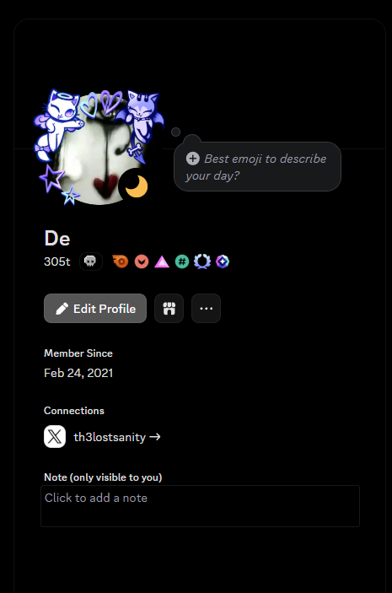This screenshot has width=392, height=593.
Task: Click the orange Nitro flame badge
Action: tap(121, 261)
